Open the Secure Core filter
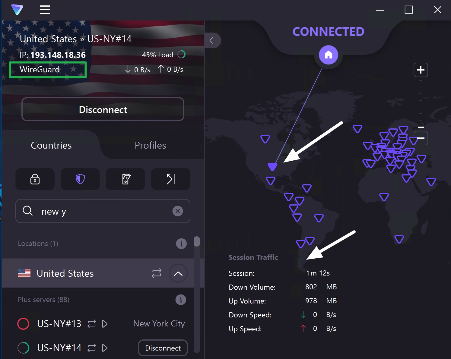Viewport: 451px width, 359px height. [x=35, y=179]
